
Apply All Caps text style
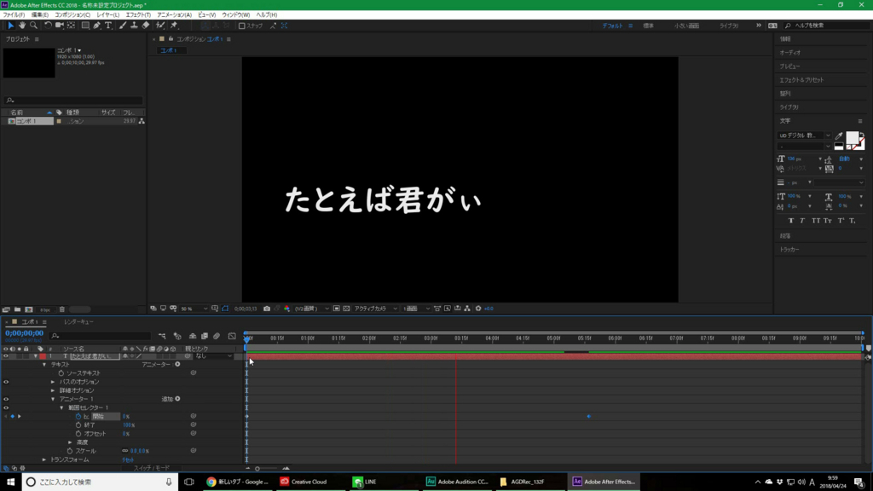tap(816, 221)
